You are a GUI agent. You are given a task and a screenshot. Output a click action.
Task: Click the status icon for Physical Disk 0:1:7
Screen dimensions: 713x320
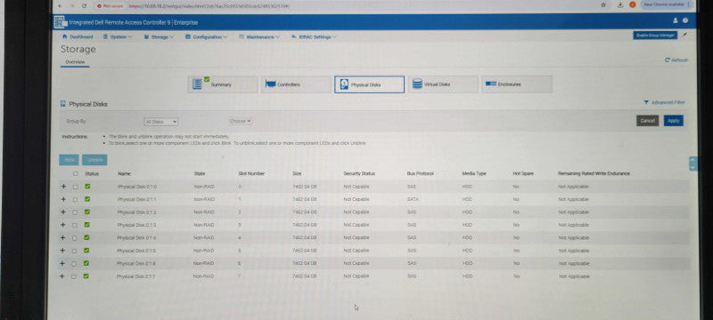(86, 276)
